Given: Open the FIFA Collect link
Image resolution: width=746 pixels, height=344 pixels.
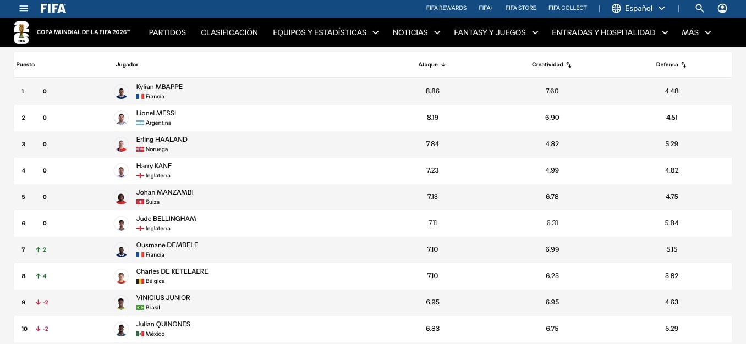Looking at the screenshot, I should pos(568,8).
